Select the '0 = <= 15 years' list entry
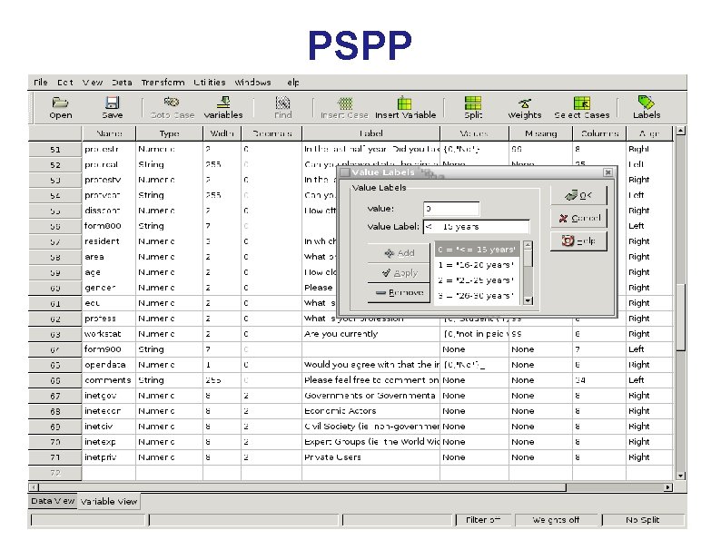The height and width of the screenshot is (540, 721). [477, 250]
